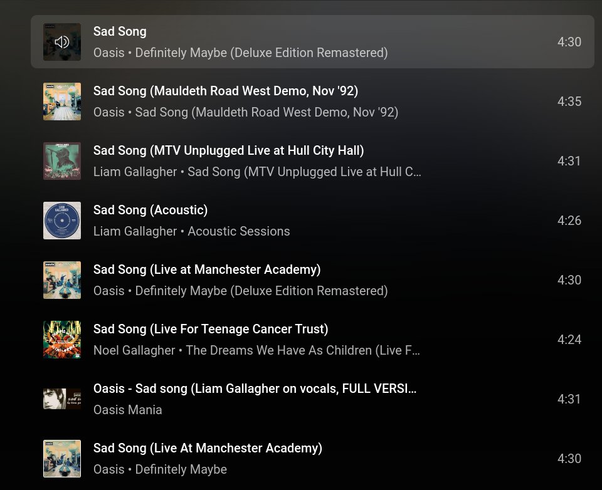The width and height of the screenshot is (602, 490).
Task: Play Sad Song (Live at Manchester Academy) title
Action: tap(207, 269)
